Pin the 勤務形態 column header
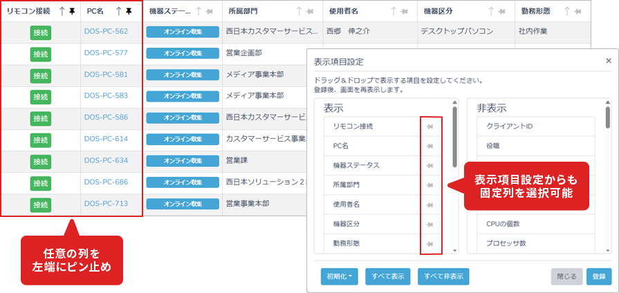 coord(578,12)
